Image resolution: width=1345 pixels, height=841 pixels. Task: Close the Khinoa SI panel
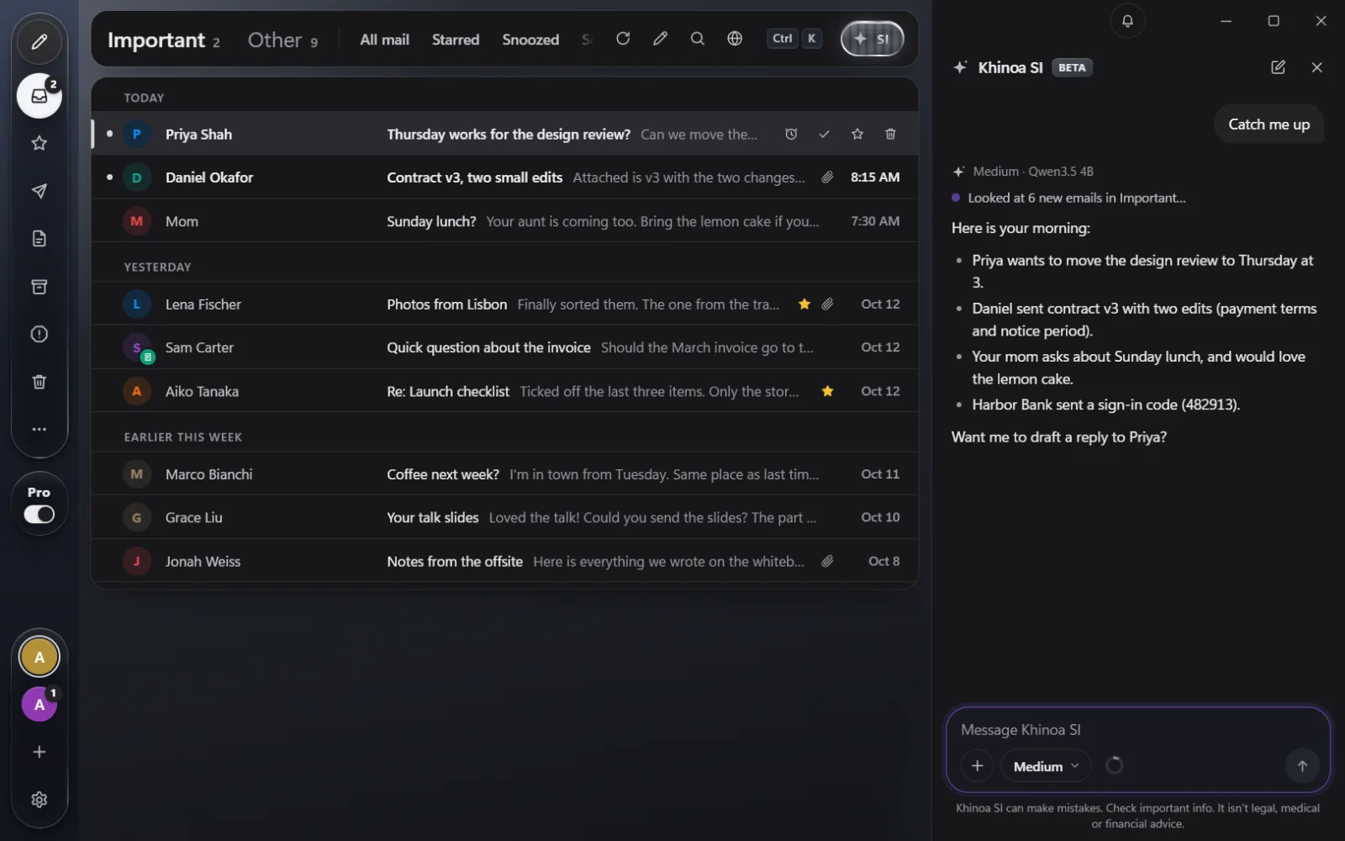(1316, 67)
